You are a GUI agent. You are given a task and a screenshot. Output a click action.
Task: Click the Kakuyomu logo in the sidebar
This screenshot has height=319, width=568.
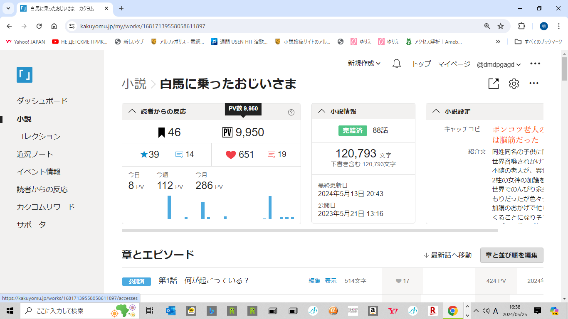pyautogui.click(x=25, y=75)
